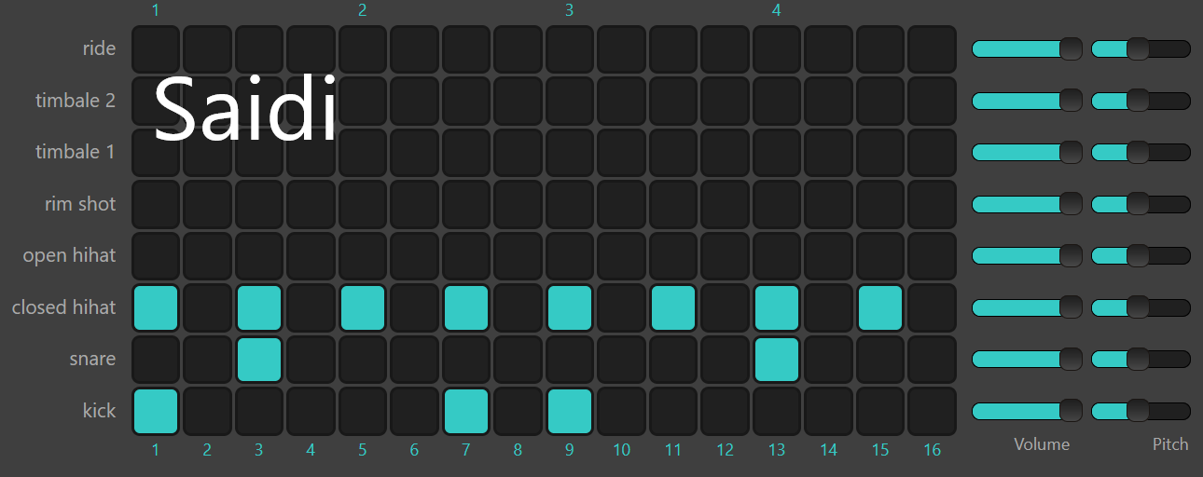Select the closed hihat label
The height and width of the screenshot is (477, 1203).
tap(63, 307)
